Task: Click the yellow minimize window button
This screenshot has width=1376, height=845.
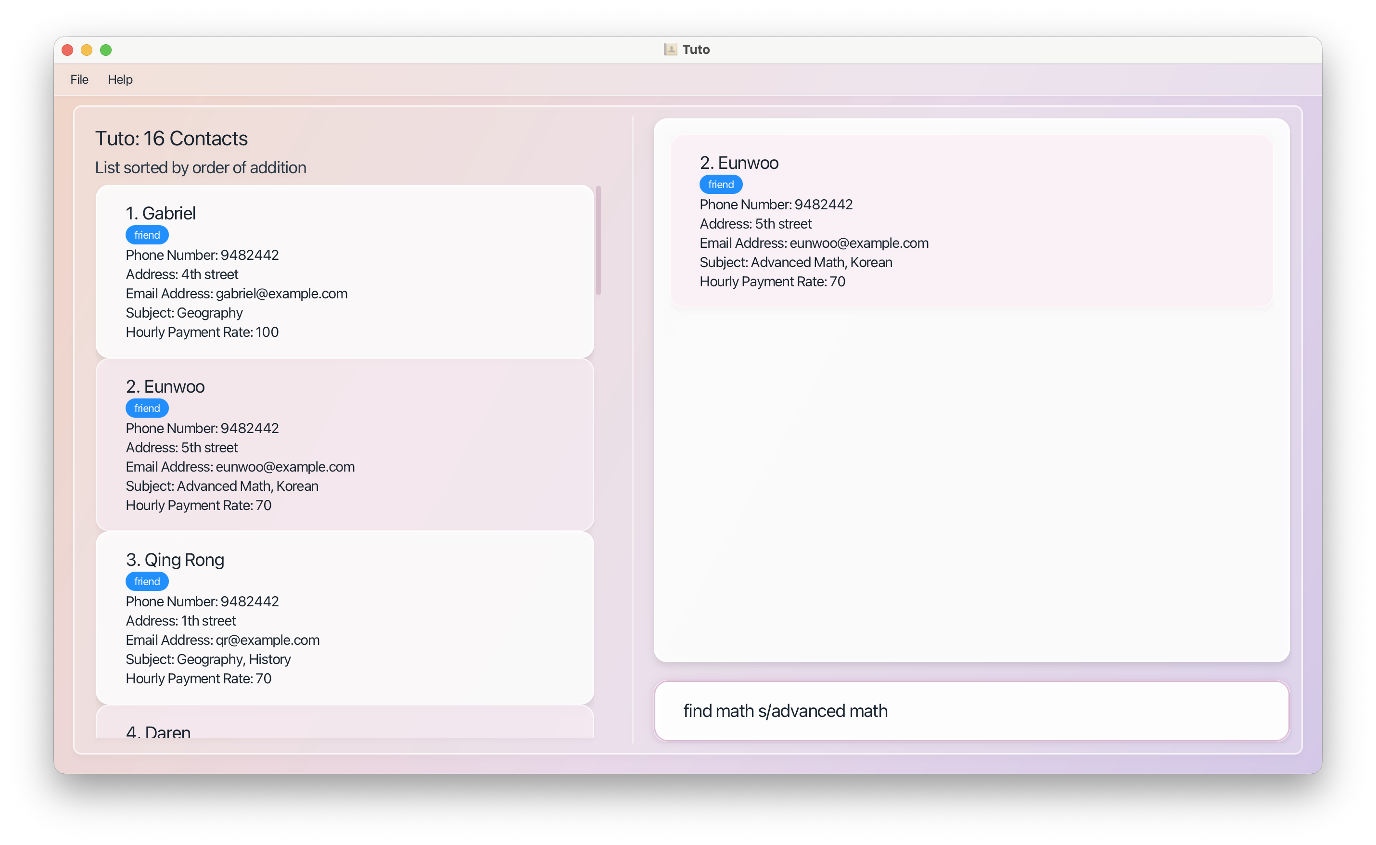Action: tap(87, 51)
